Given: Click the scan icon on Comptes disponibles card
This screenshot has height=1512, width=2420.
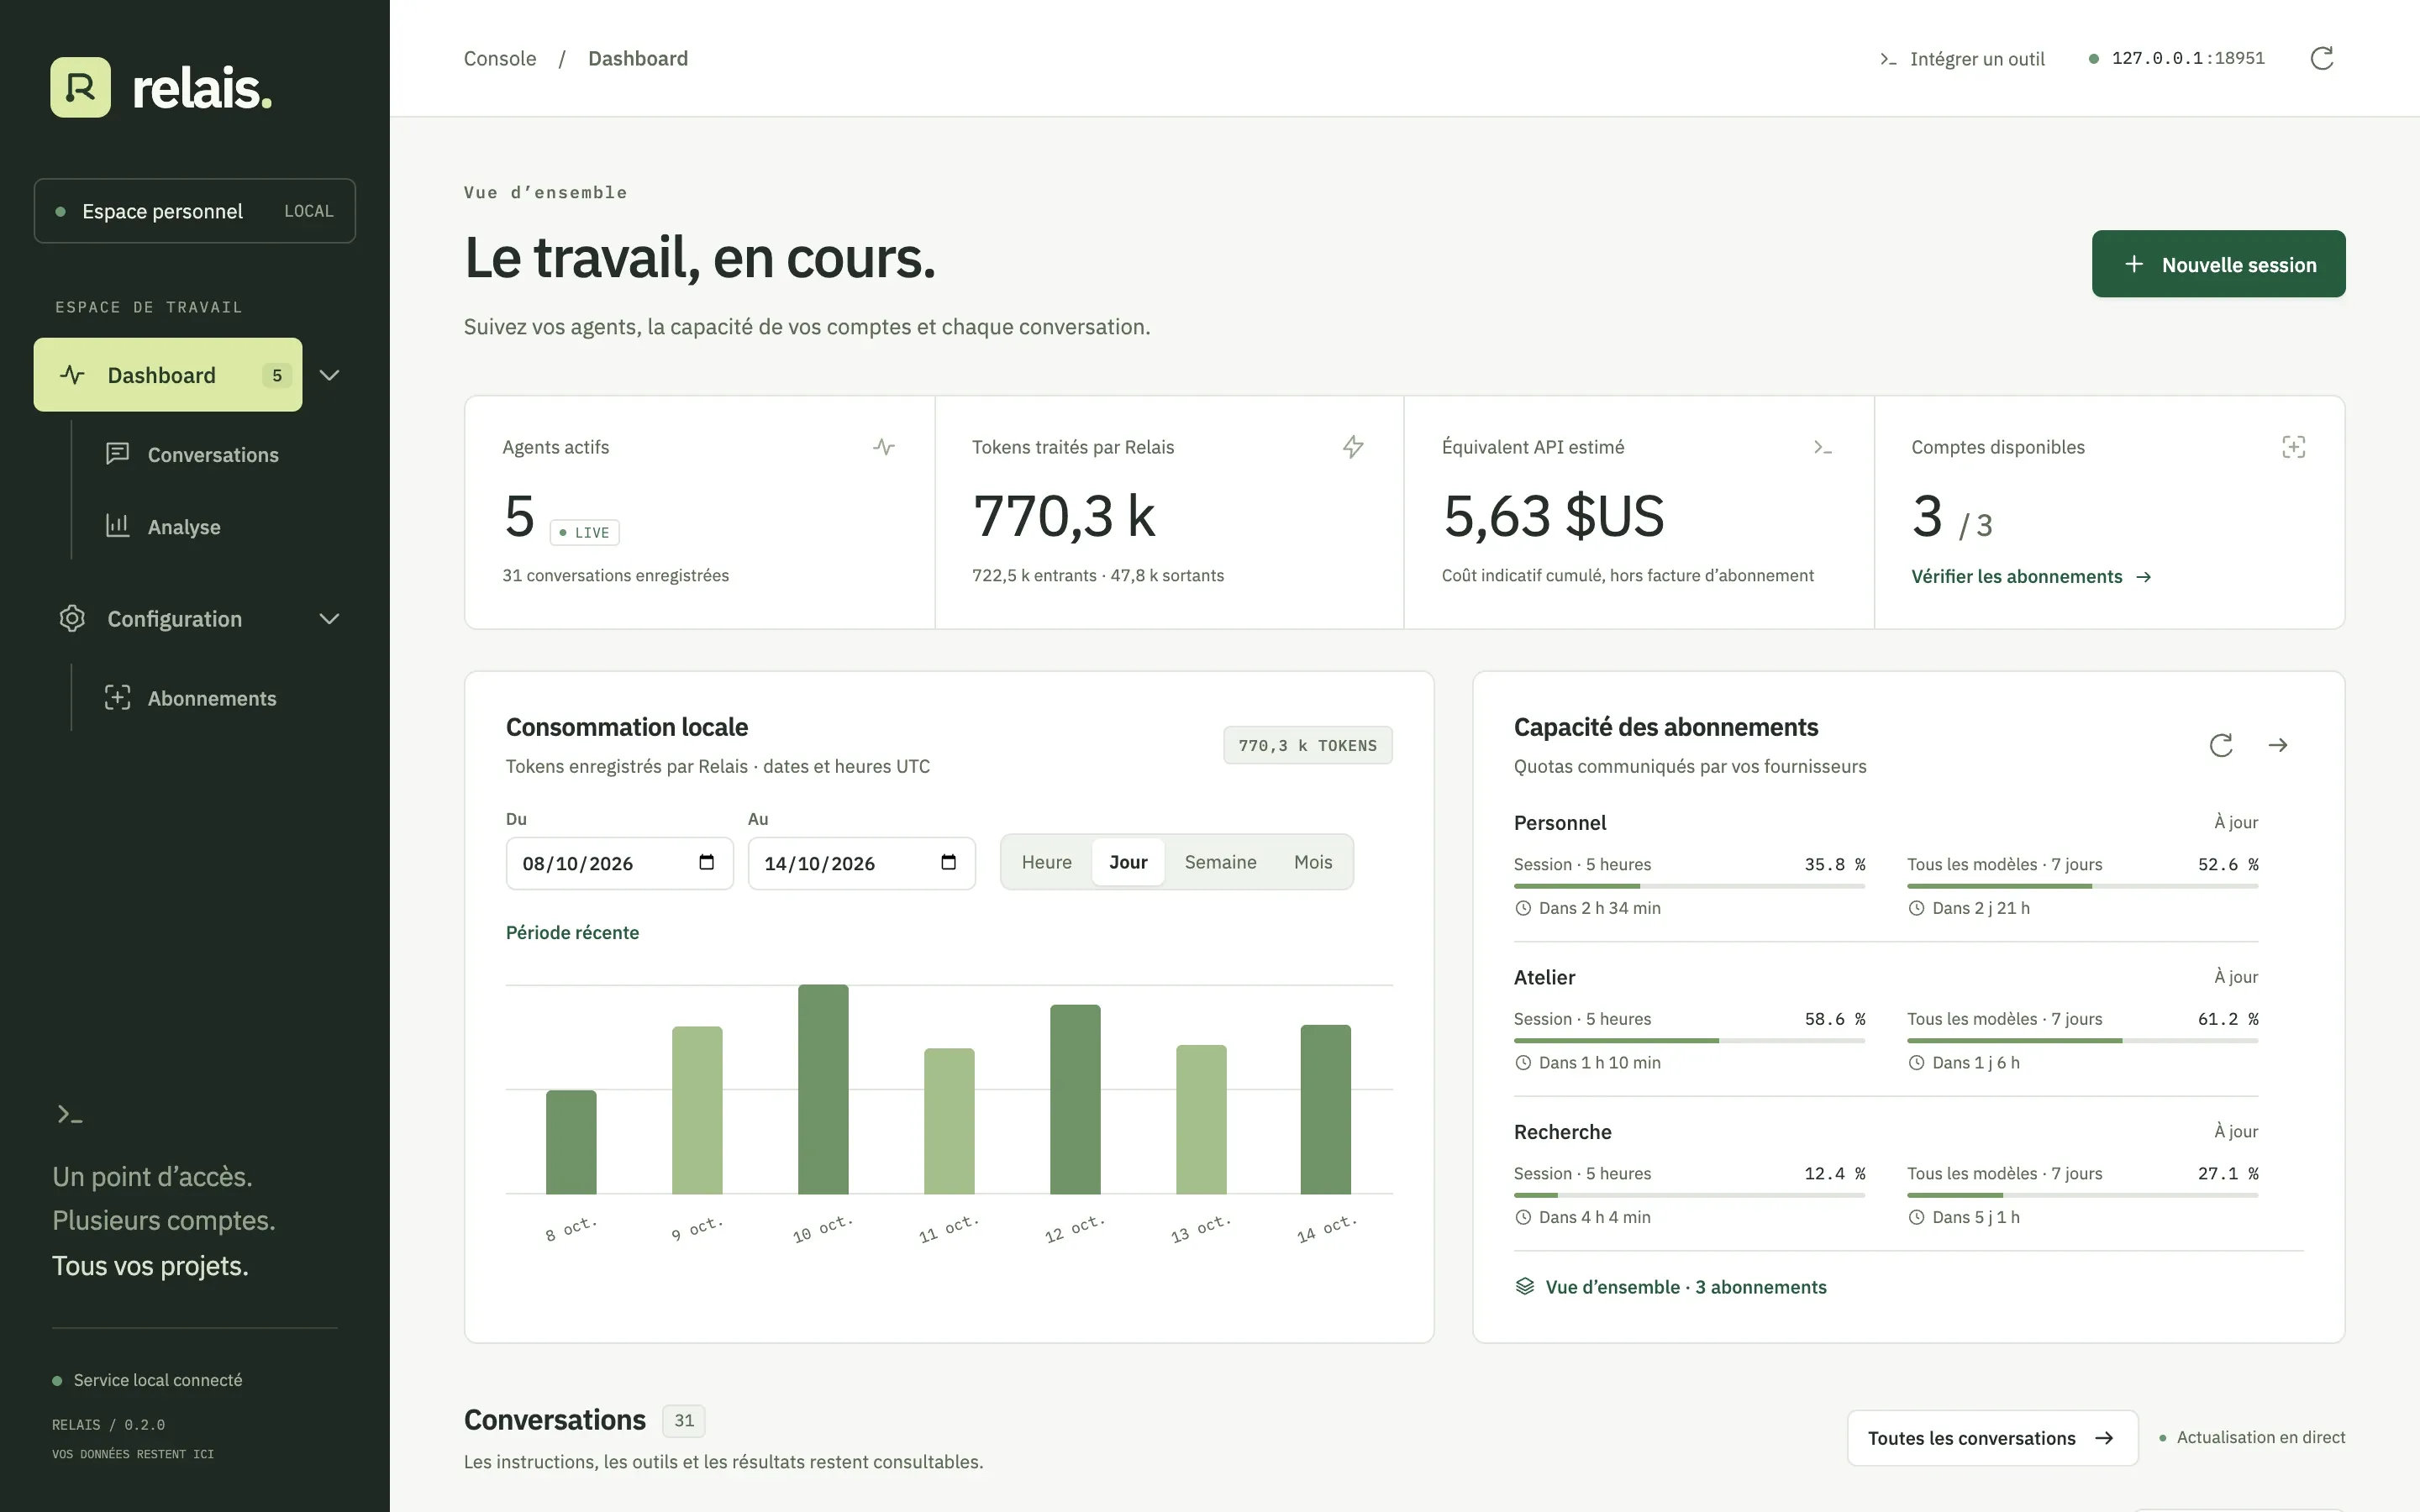Looking at the screenshot, I should pyautogui.click(x=2293, y=447).
